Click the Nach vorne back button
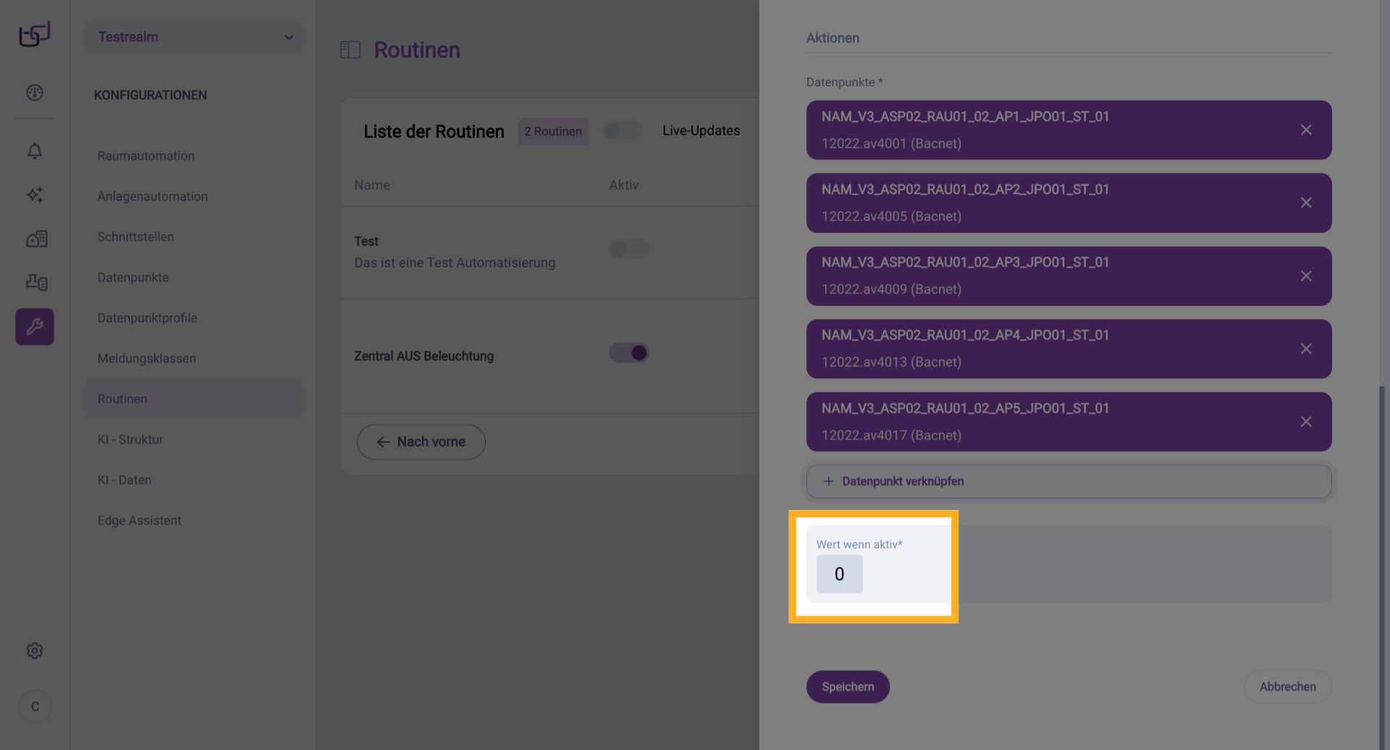This screenshot has width=1390, height=750. (421, 442)
